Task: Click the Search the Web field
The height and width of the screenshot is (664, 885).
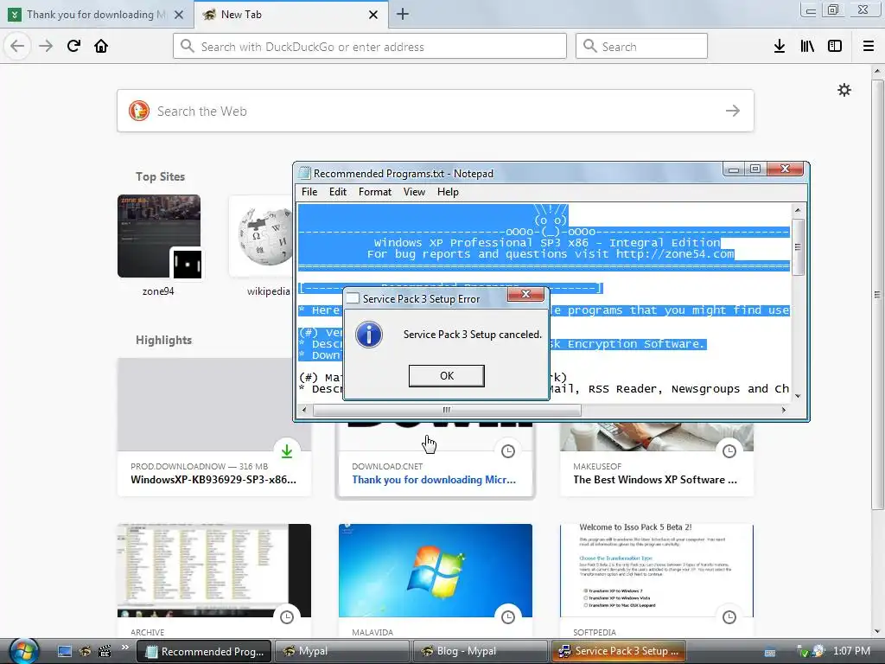Action: 436,112
